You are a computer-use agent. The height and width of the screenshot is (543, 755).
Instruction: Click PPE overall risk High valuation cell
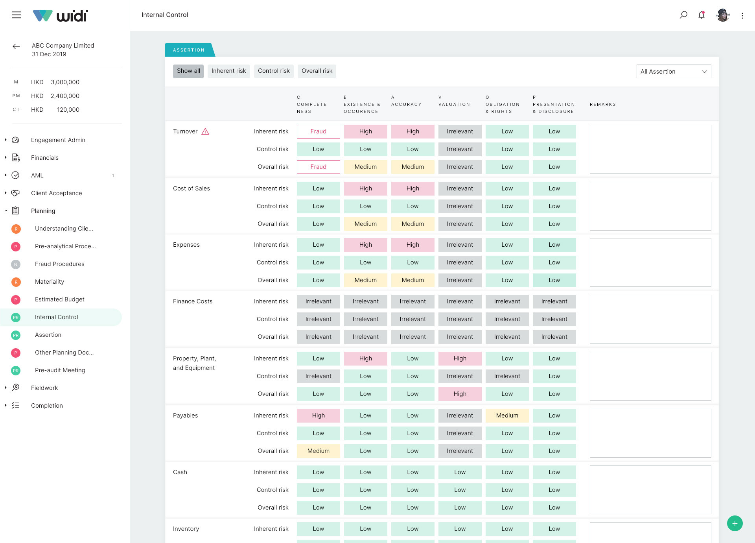460,394
